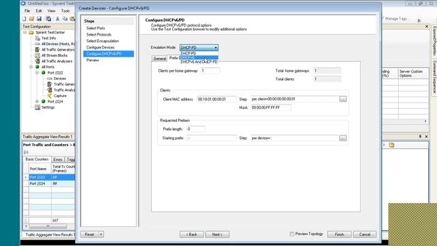Switch to the Errors tab
437x246 pixels.
click(x=57, y=159)
